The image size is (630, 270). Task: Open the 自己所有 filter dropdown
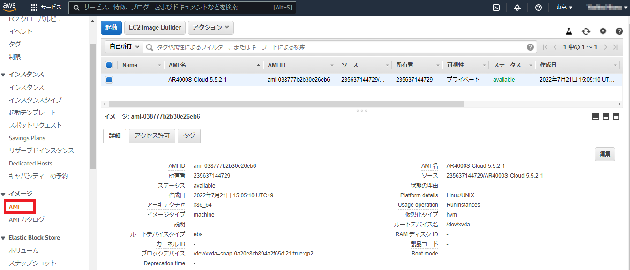[124, 47]
